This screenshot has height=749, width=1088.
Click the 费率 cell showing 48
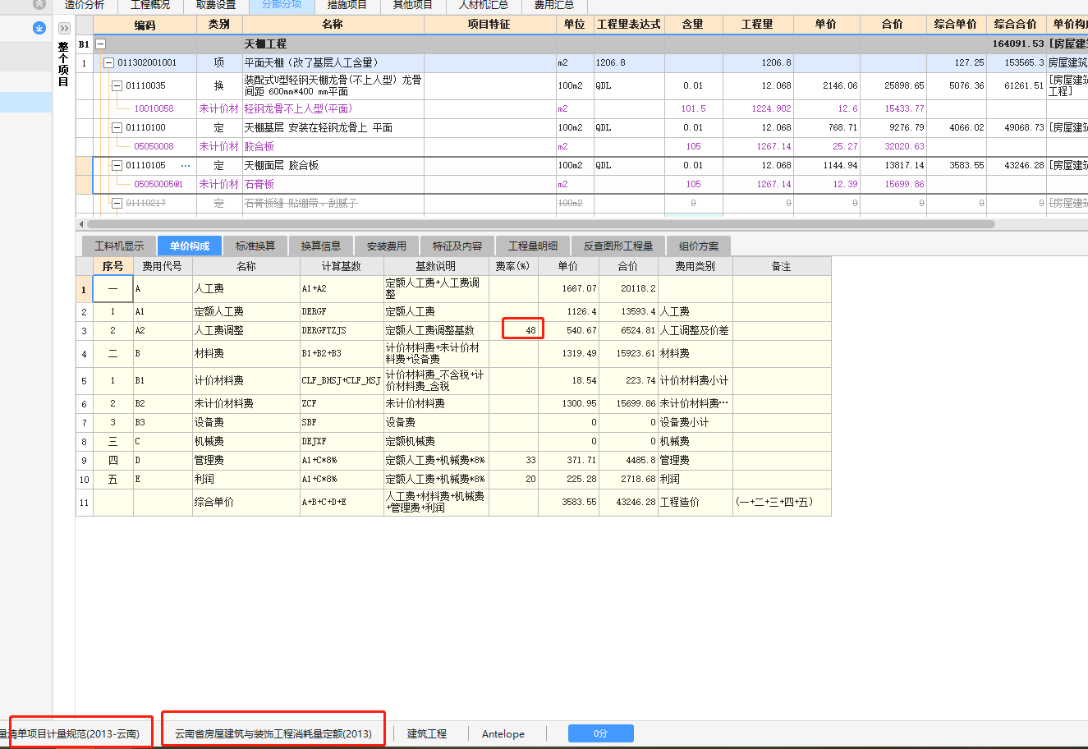514,330
